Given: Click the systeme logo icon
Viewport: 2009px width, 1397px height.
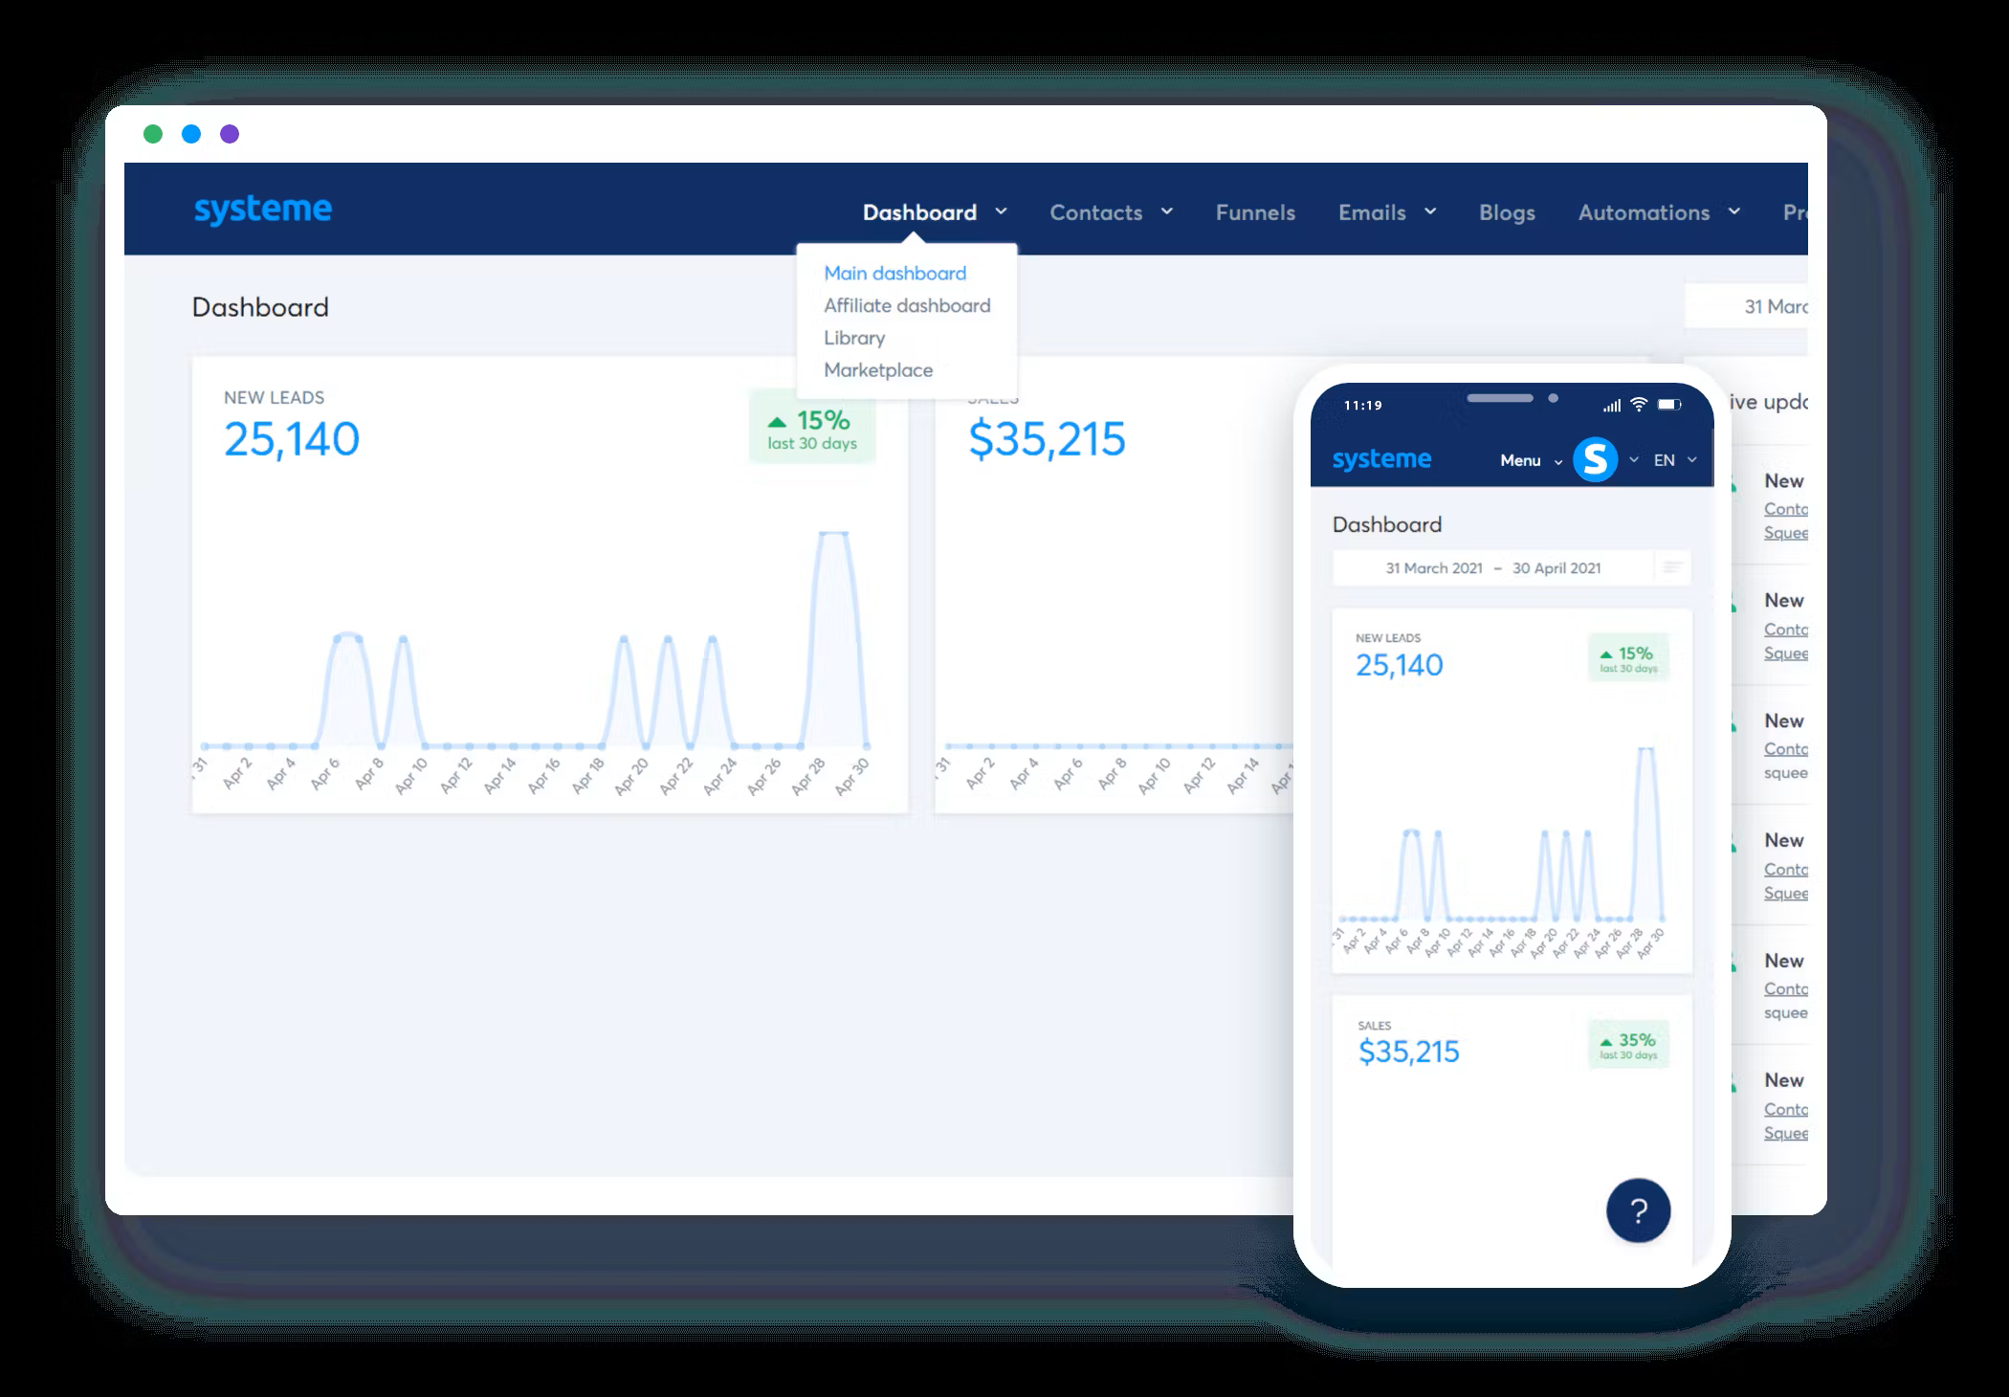Looking at the screenshot, I should click(x=264, y=211).
